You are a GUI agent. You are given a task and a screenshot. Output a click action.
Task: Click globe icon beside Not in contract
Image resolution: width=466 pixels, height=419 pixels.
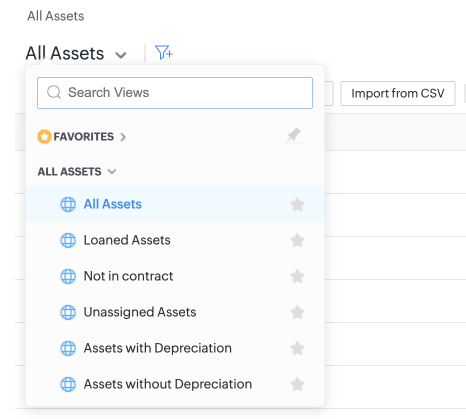click(68, 276)
